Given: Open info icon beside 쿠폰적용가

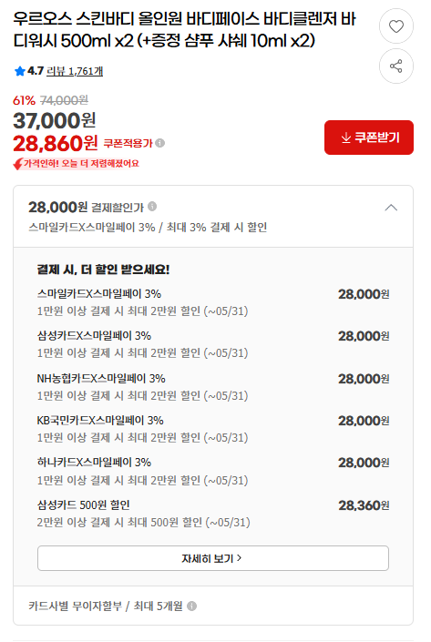Looking at the screenshot, I should 160,143.
